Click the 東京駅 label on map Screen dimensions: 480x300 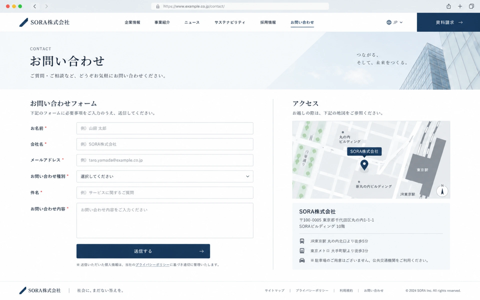[x=422, y=170]
